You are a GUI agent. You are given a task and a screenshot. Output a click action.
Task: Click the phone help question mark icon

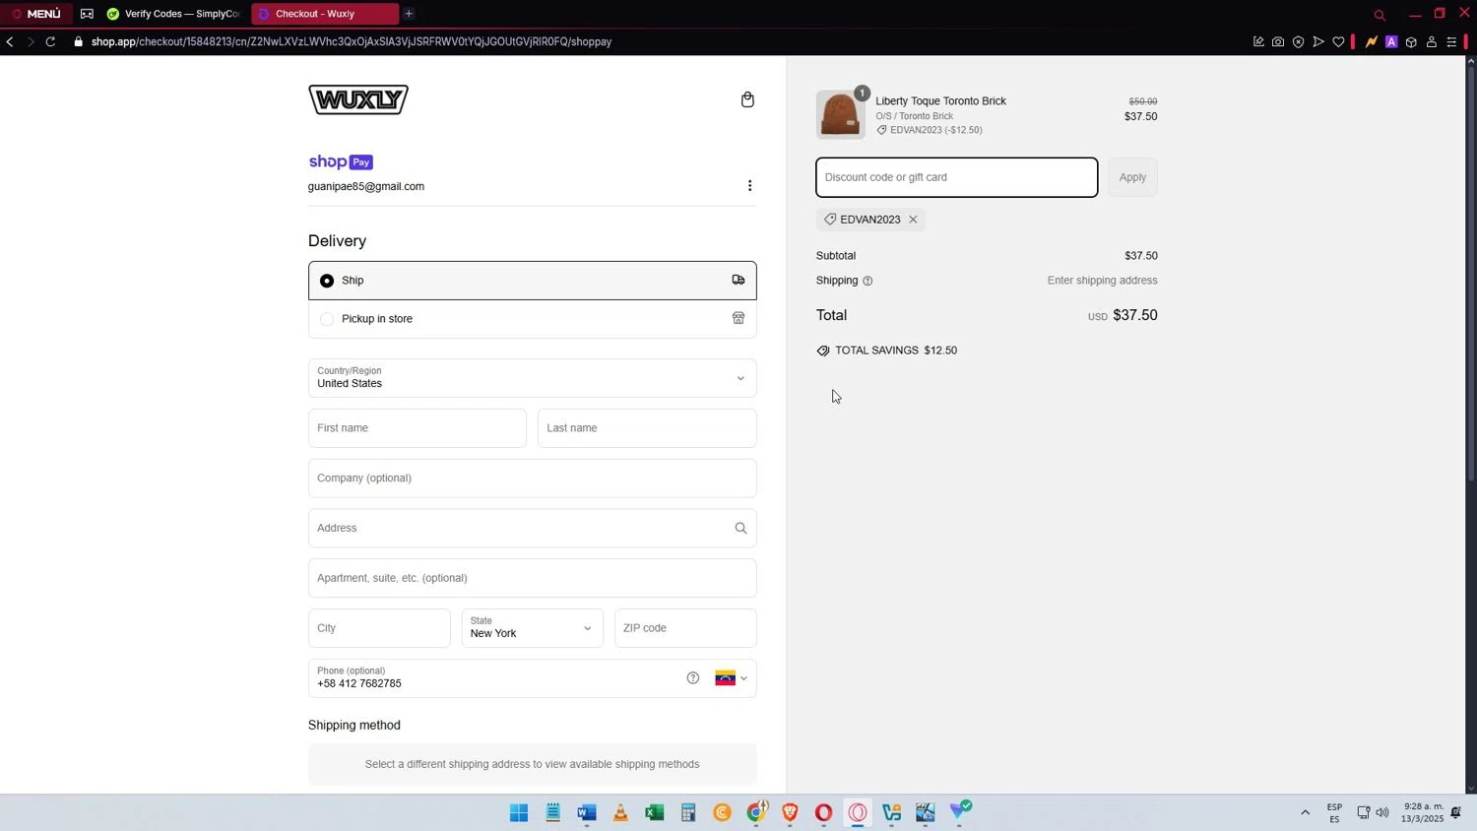pyautogui.click(x=693, y=678)
